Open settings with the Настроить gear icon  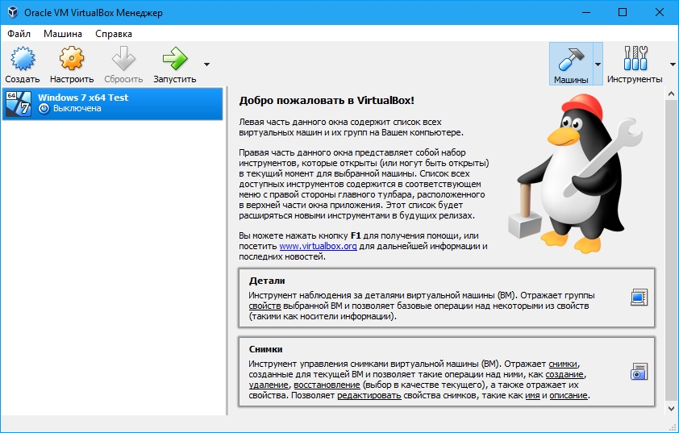pyautogui.click(x=72, y=58)
